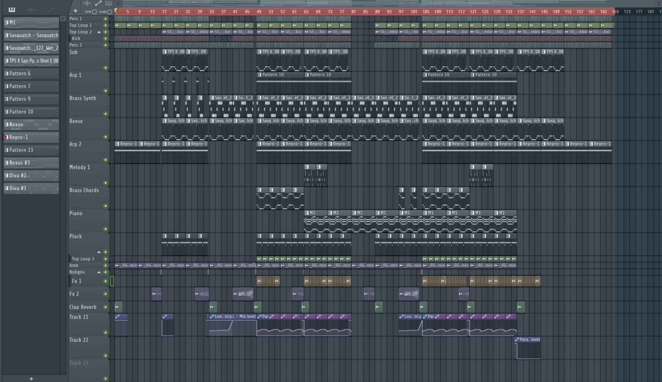Select Diva #2 in the picker
662x382 pixels.
tap(31, 175)
